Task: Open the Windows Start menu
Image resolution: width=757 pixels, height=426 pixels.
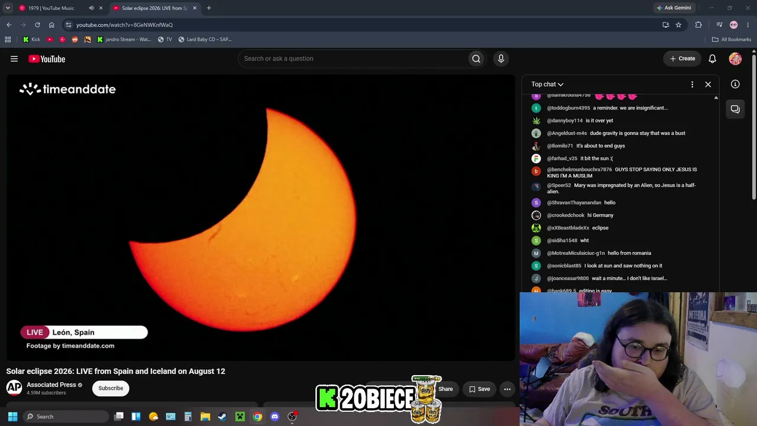Action: click(x=12, y=417)
